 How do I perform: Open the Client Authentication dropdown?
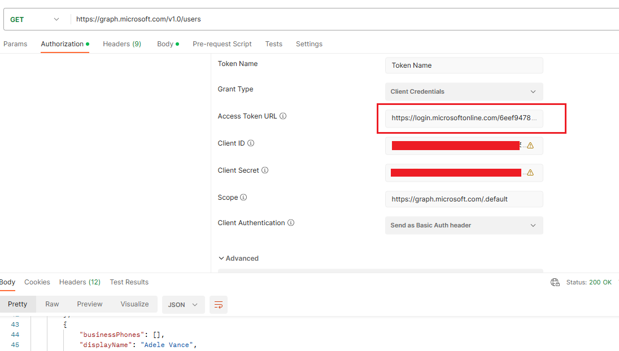(x=464, y=225)
